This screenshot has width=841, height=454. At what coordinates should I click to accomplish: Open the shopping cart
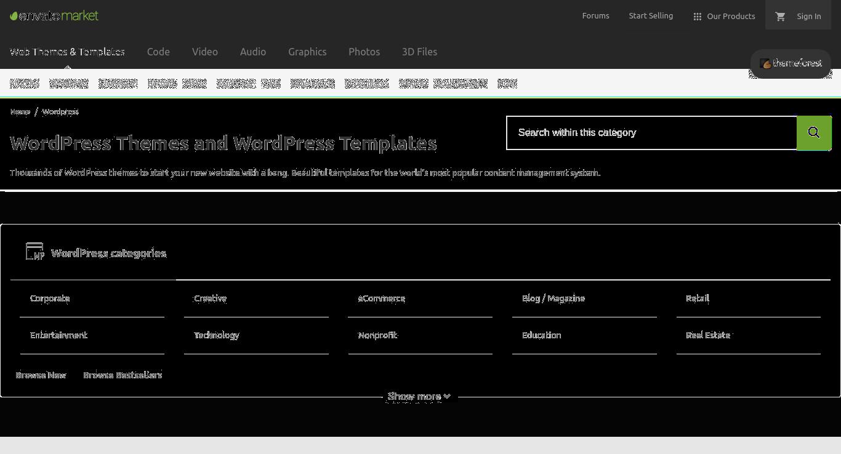click(x=780, y=17)
